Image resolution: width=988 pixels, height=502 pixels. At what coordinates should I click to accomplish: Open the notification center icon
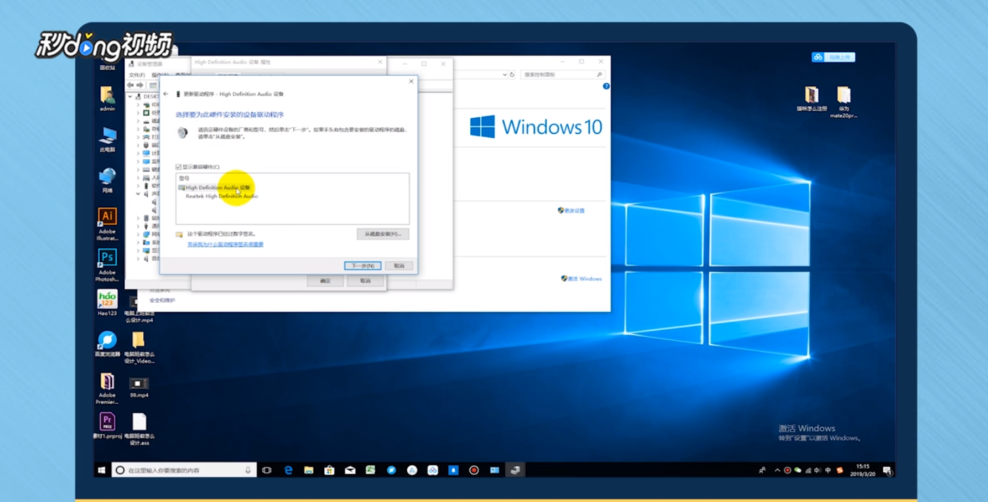(x=887, y=470)
